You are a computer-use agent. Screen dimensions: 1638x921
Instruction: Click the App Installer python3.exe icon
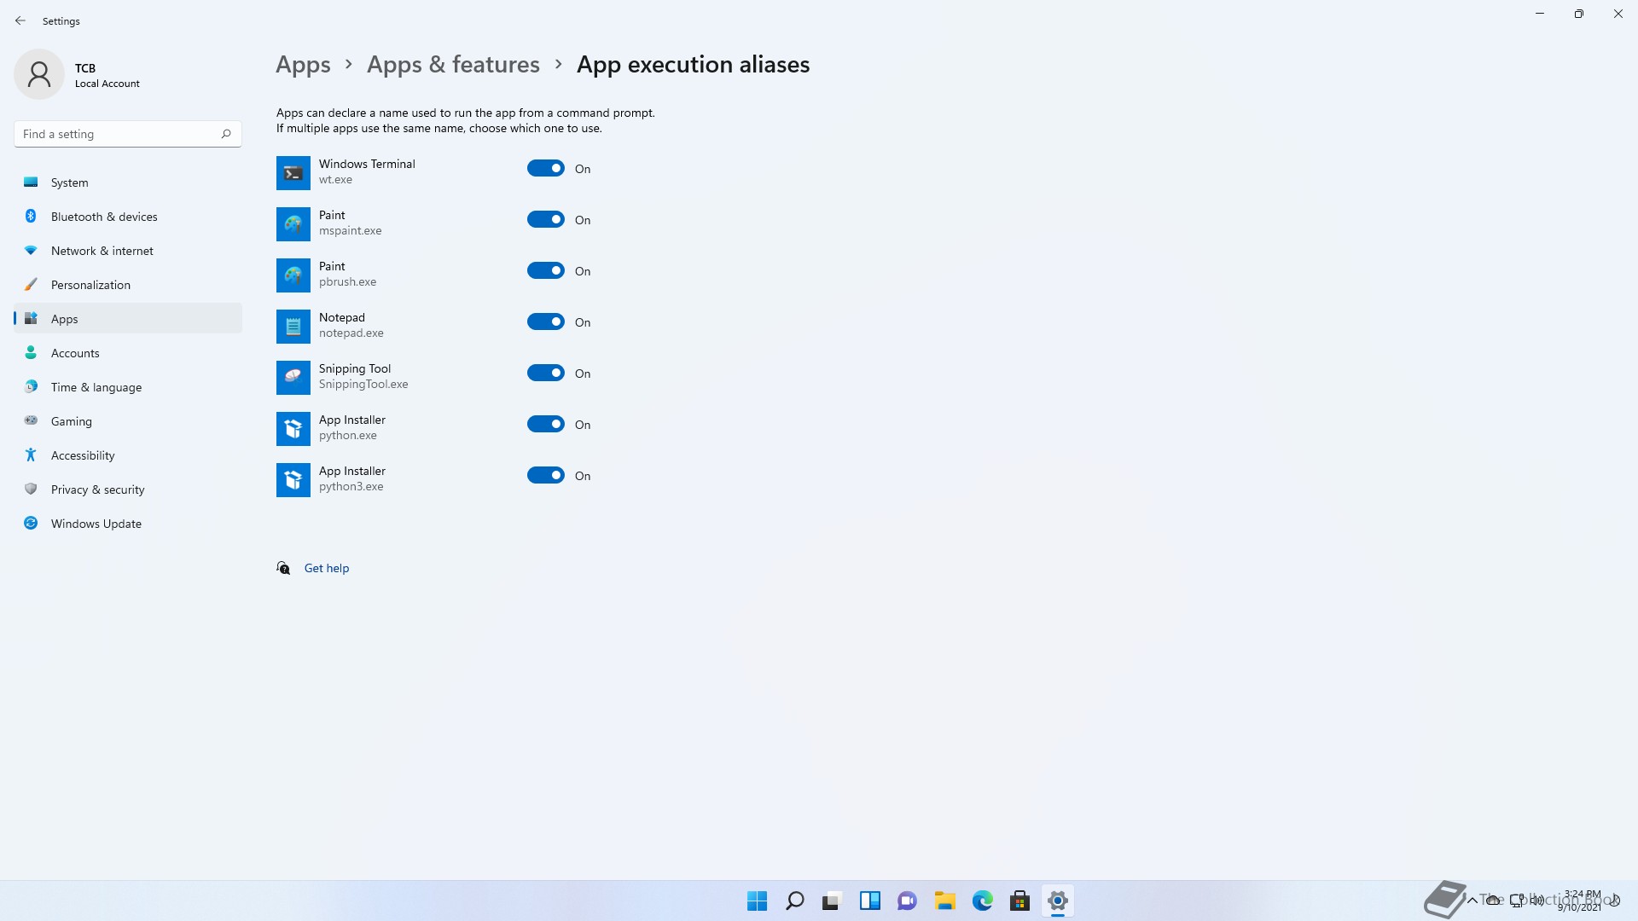[293, 480]
